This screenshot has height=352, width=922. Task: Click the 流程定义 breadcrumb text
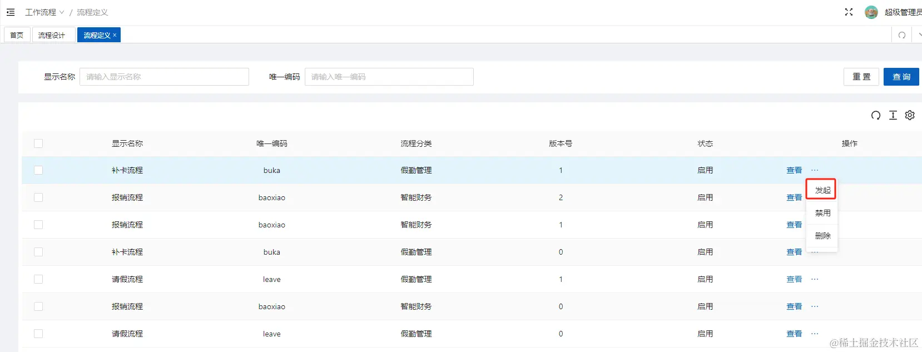point(92,12)
